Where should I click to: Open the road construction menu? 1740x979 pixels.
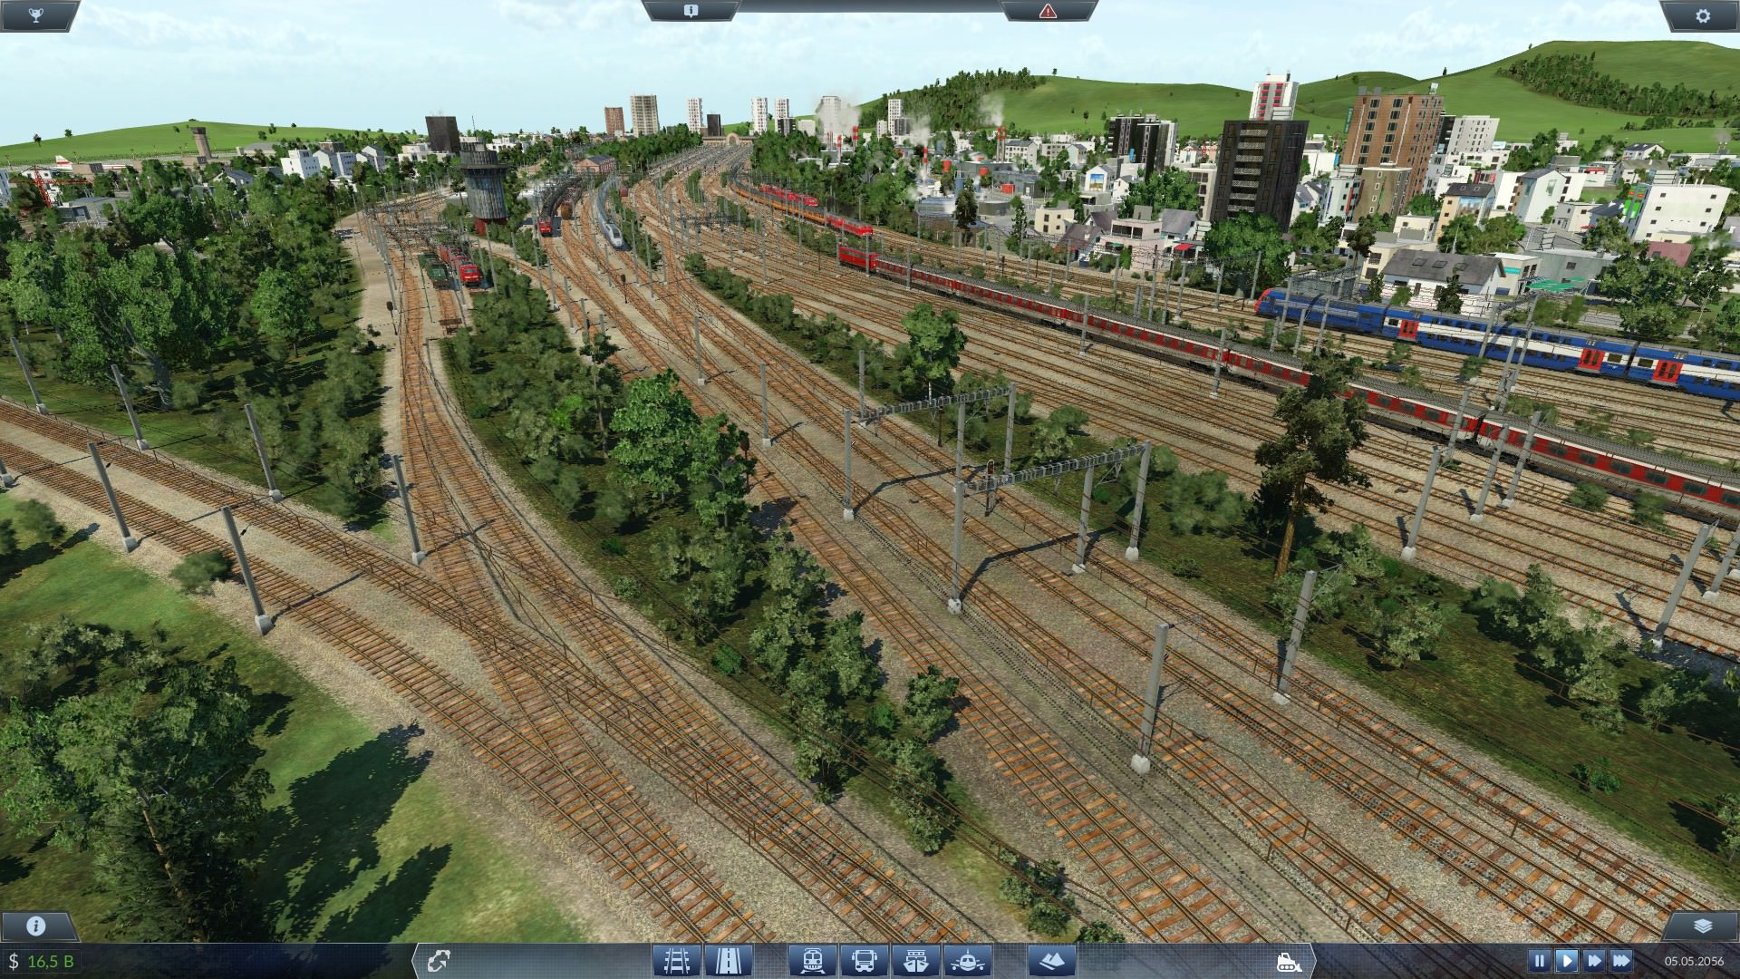point(729,960)
